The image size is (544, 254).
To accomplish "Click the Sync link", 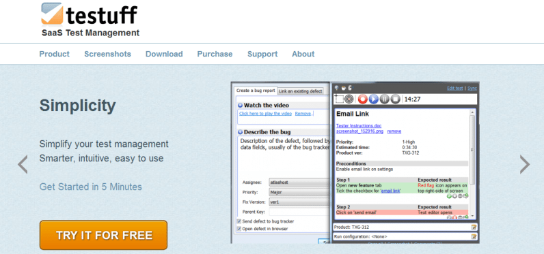I will (472, 88).
